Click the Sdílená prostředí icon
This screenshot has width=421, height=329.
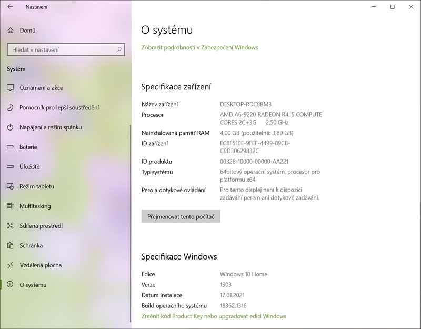(x=10, y=226)
